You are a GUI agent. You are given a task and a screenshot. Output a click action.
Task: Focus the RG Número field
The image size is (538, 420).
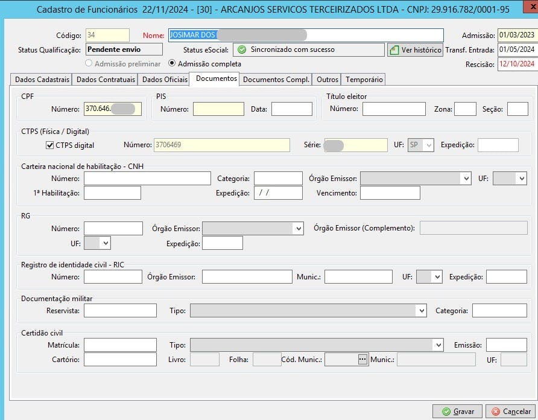tap(113, 228)
